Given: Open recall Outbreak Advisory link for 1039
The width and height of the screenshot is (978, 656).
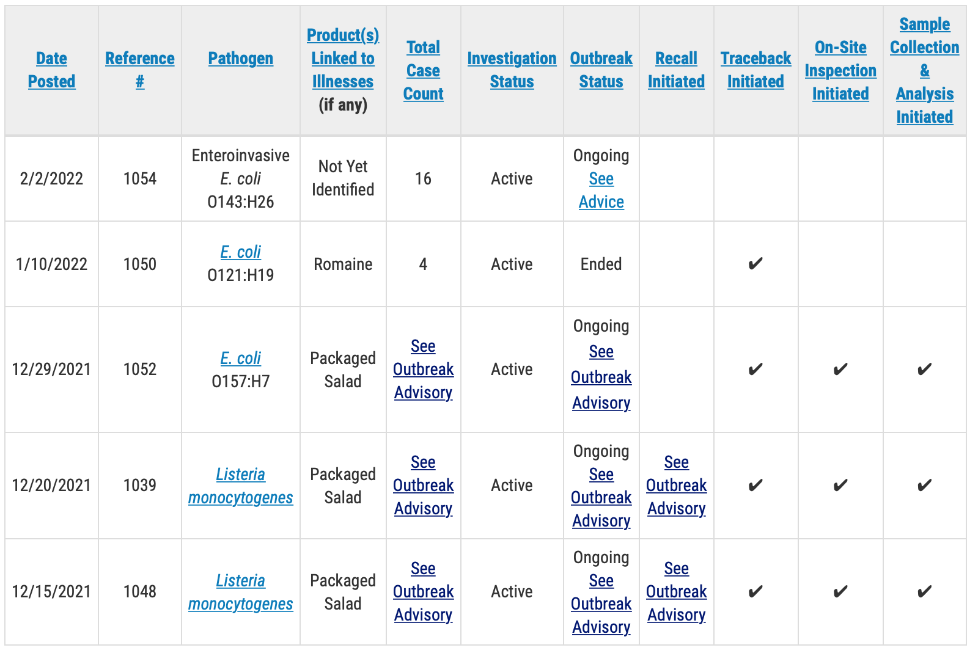Looking at the screenshot, I should click(676, 486).
